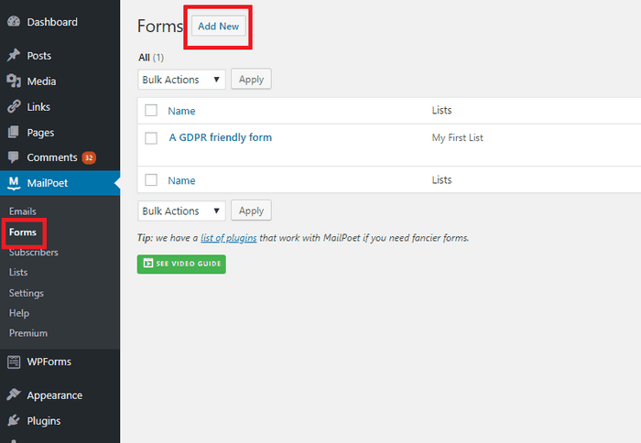641x443 pixels.
Task: Click the play icon on video guide button
Action: pyautogui.click(x=148, y=264)
